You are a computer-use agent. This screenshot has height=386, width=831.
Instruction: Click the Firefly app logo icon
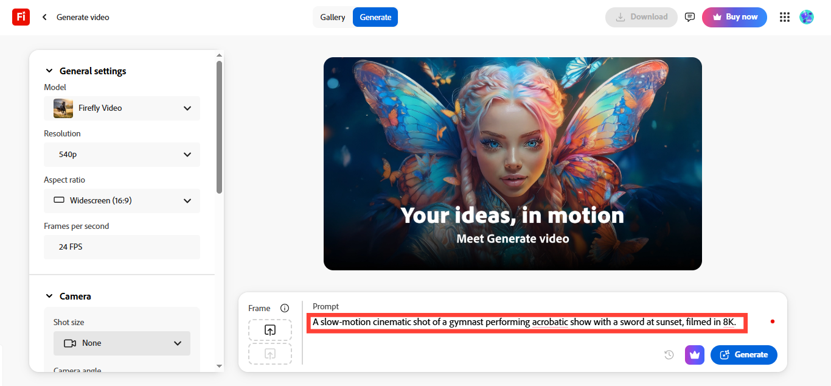point(21,16)
